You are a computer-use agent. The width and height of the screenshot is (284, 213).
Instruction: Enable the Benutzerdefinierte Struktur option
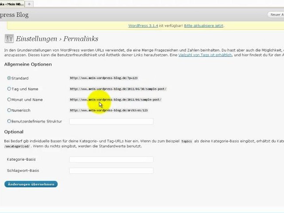pos(9,121)
